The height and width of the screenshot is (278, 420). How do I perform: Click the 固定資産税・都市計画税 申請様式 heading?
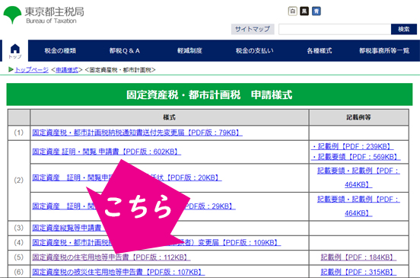pos(209,94)
